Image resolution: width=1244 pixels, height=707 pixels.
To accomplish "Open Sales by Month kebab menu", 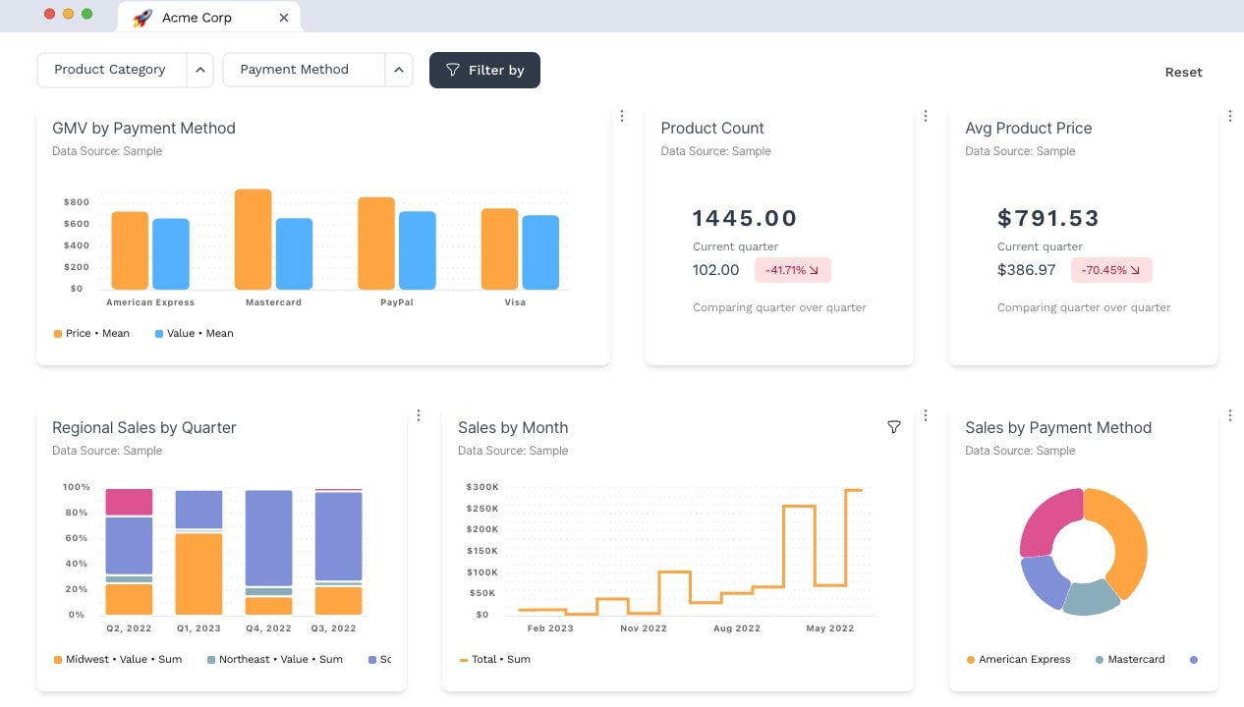I will (x=925, y=415).
